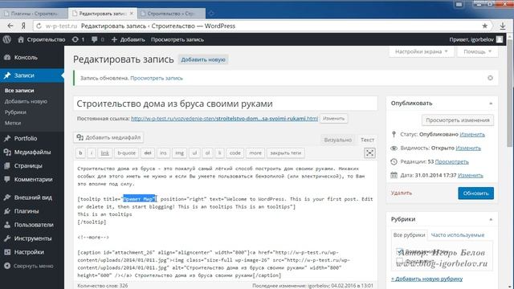
Task: Dismiss the Запись обновлена notice
Action: (x=490, y=78)
